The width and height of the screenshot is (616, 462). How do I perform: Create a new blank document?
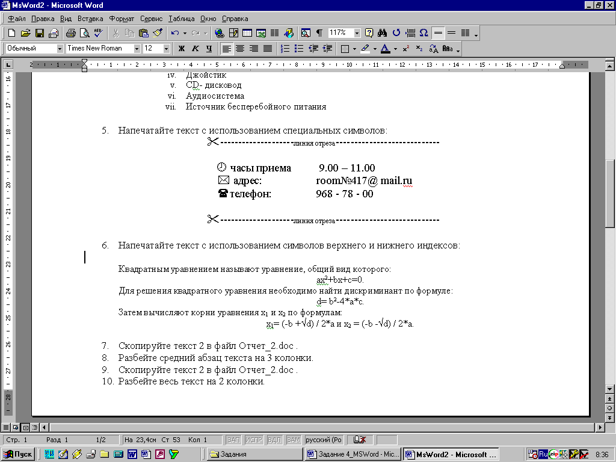[x=12, y=34]
